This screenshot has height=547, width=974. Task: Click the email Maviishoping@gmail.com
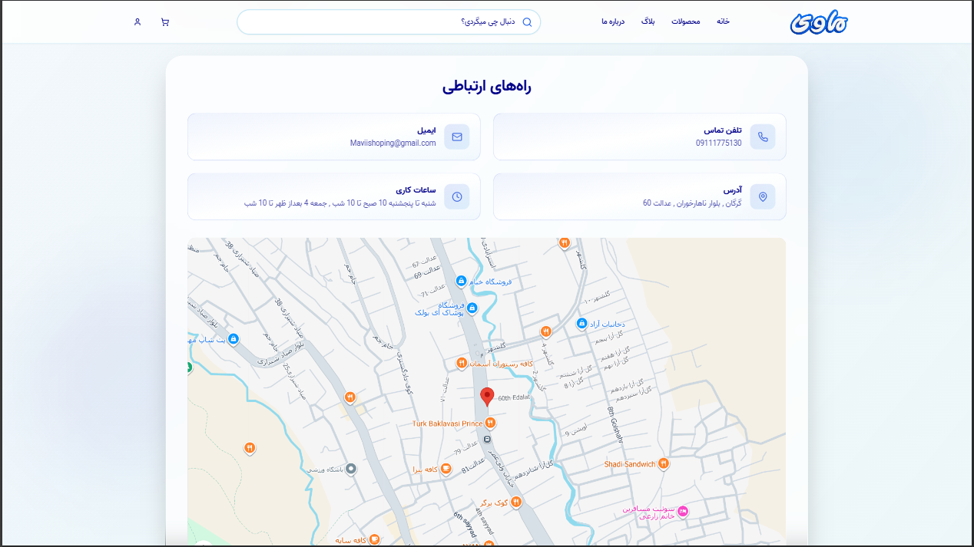(x=393, y=143)
